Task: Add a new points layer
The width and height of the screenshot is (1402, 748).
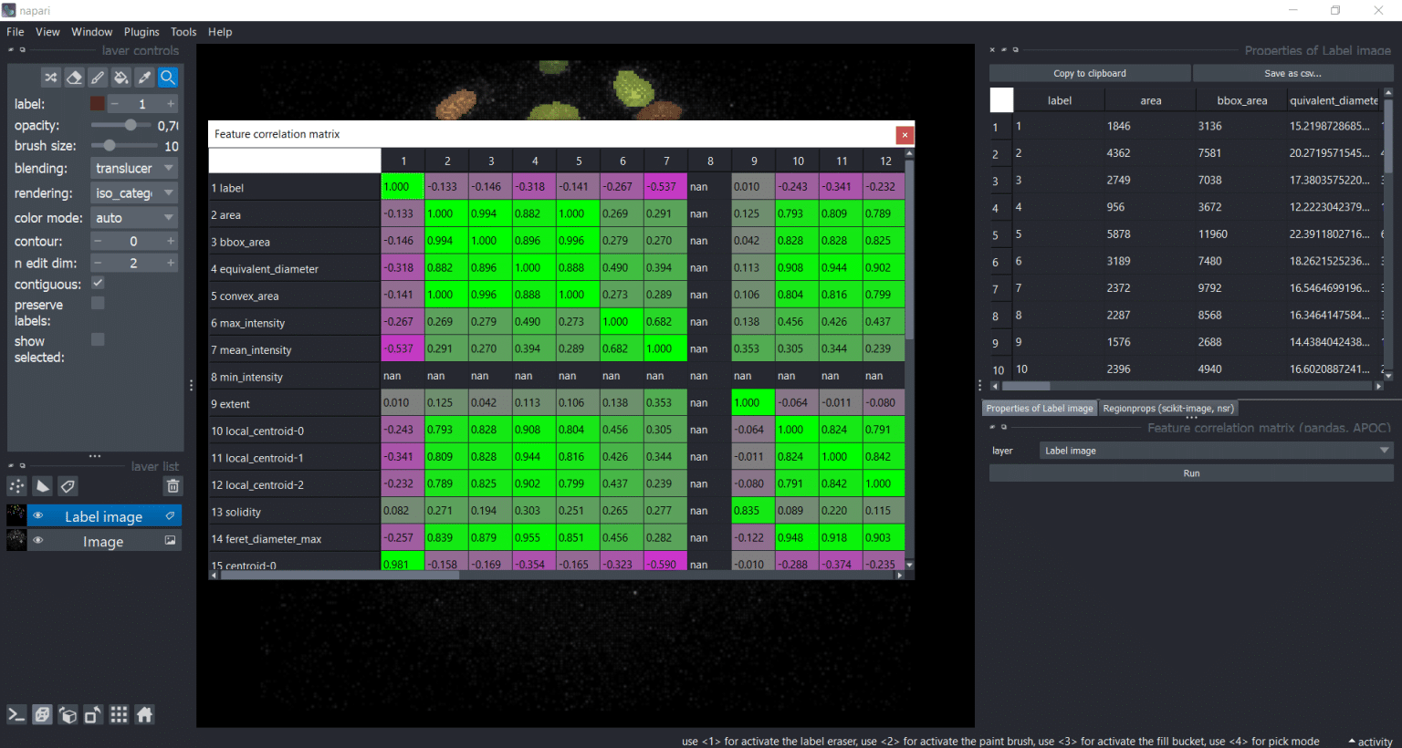Action: pos(16,486)
